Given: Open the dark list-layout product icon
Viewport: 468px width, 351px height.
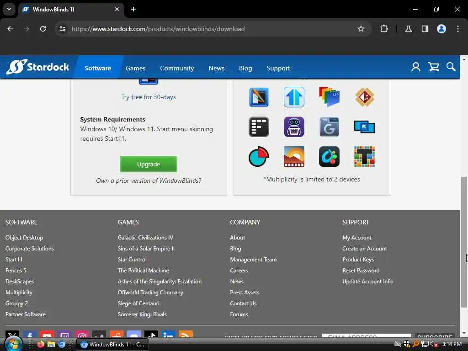Looking at the screenshot, I should click(x=259, y=127).
